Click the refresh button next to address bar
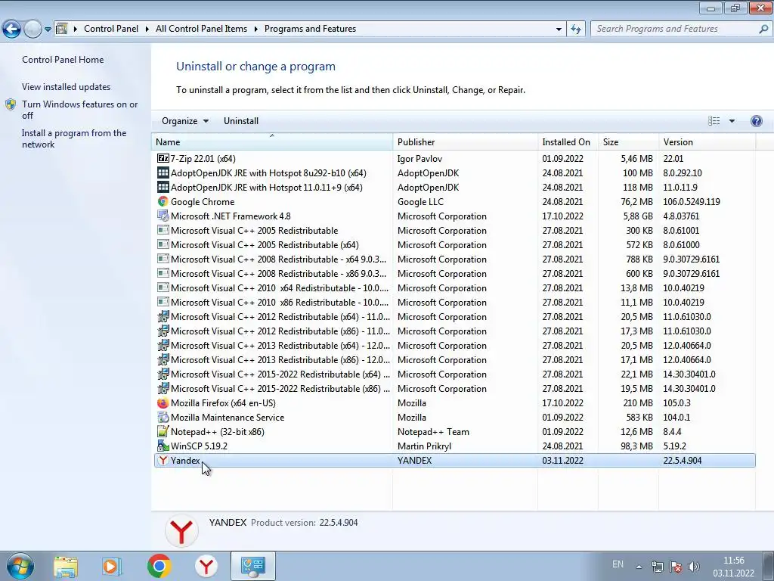774x581 pixels. point(575,30)
